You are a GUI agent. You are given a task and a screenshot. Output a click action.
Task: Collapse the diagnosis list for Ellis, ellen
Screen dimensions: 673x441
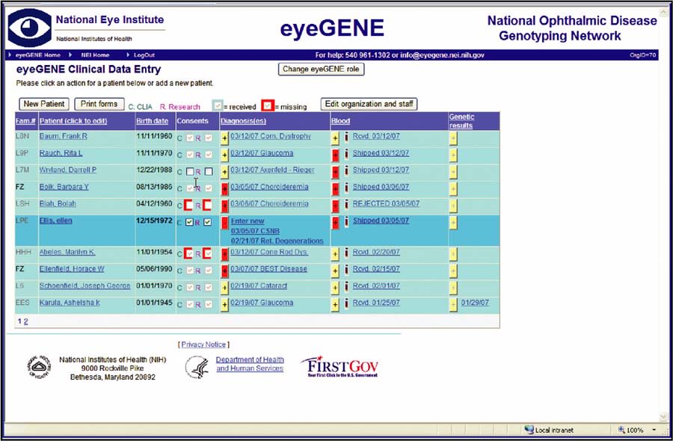(224, 223)
